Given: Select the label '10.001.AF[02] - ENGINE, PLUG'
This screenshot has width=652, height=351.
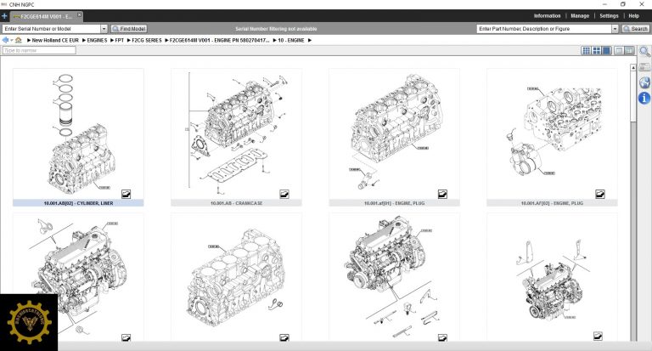Looking at the screenshot, I should [552, 203].
